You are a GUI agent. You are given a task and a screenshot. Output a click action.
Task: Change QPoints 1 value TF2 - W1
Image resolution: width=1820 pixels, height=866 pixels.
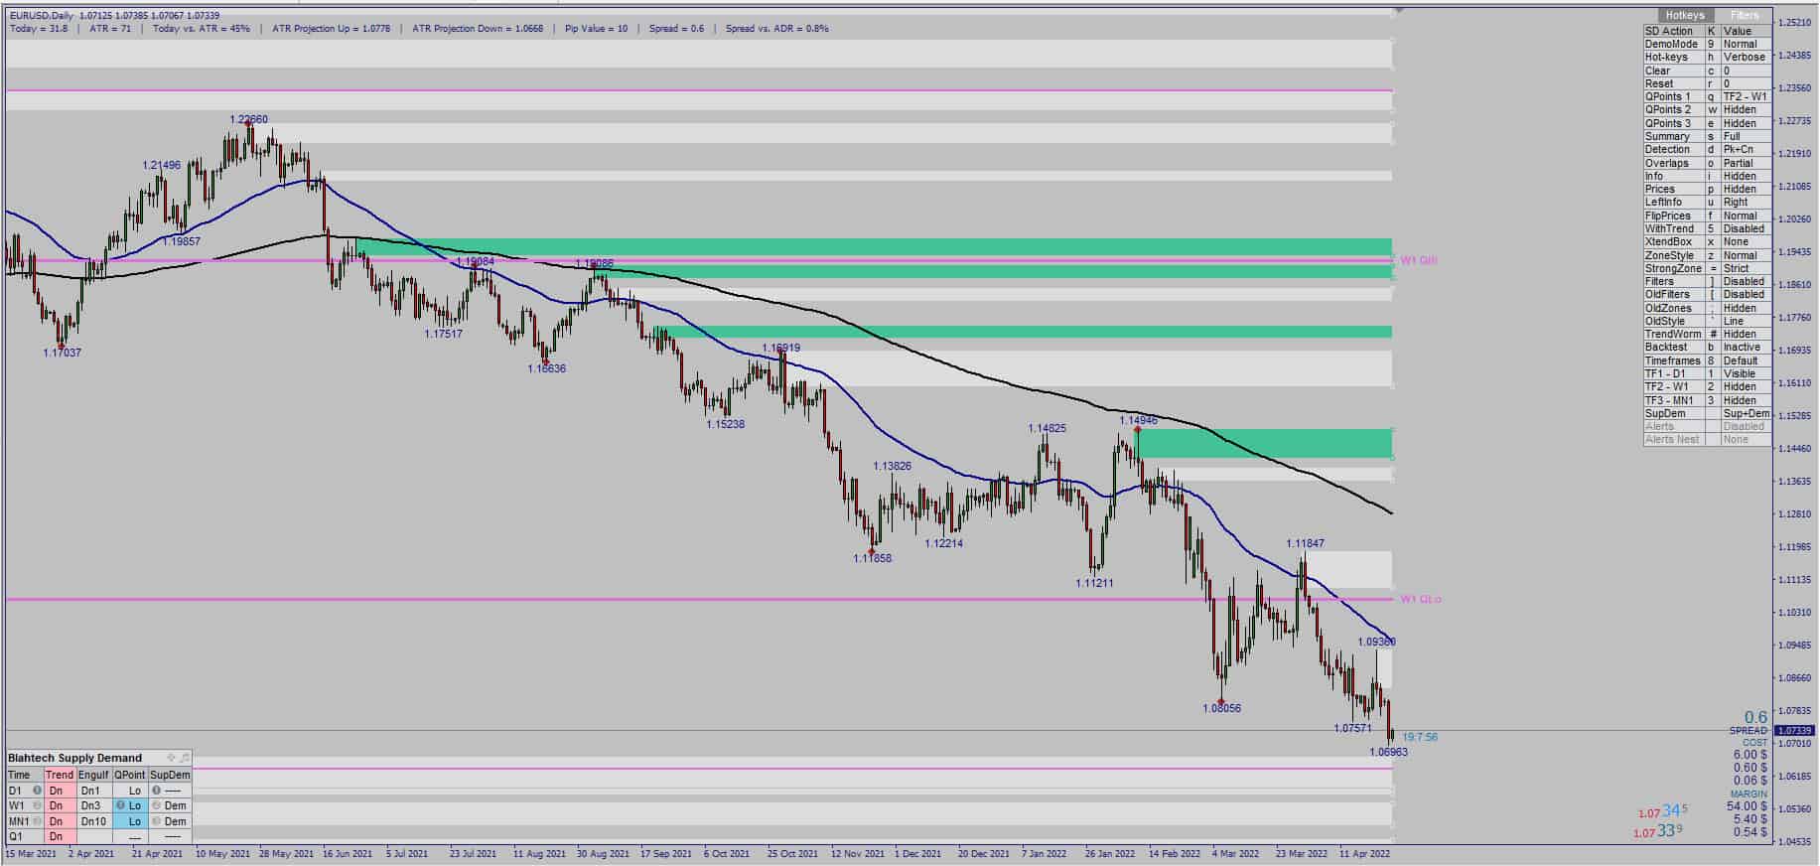pos(1745,97)
